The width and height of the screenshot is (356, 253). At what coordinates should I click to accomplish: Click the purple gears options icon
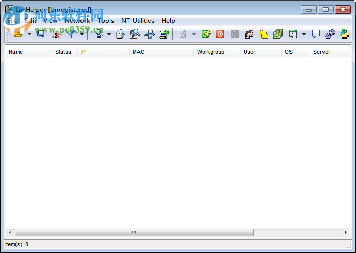(x=330, y=34)
